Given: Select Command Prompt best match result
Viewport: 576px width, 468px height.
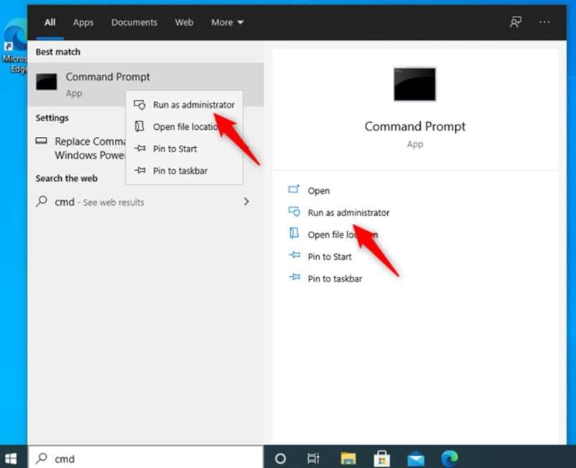Looking at the screenshot, I should pos(146,85).
